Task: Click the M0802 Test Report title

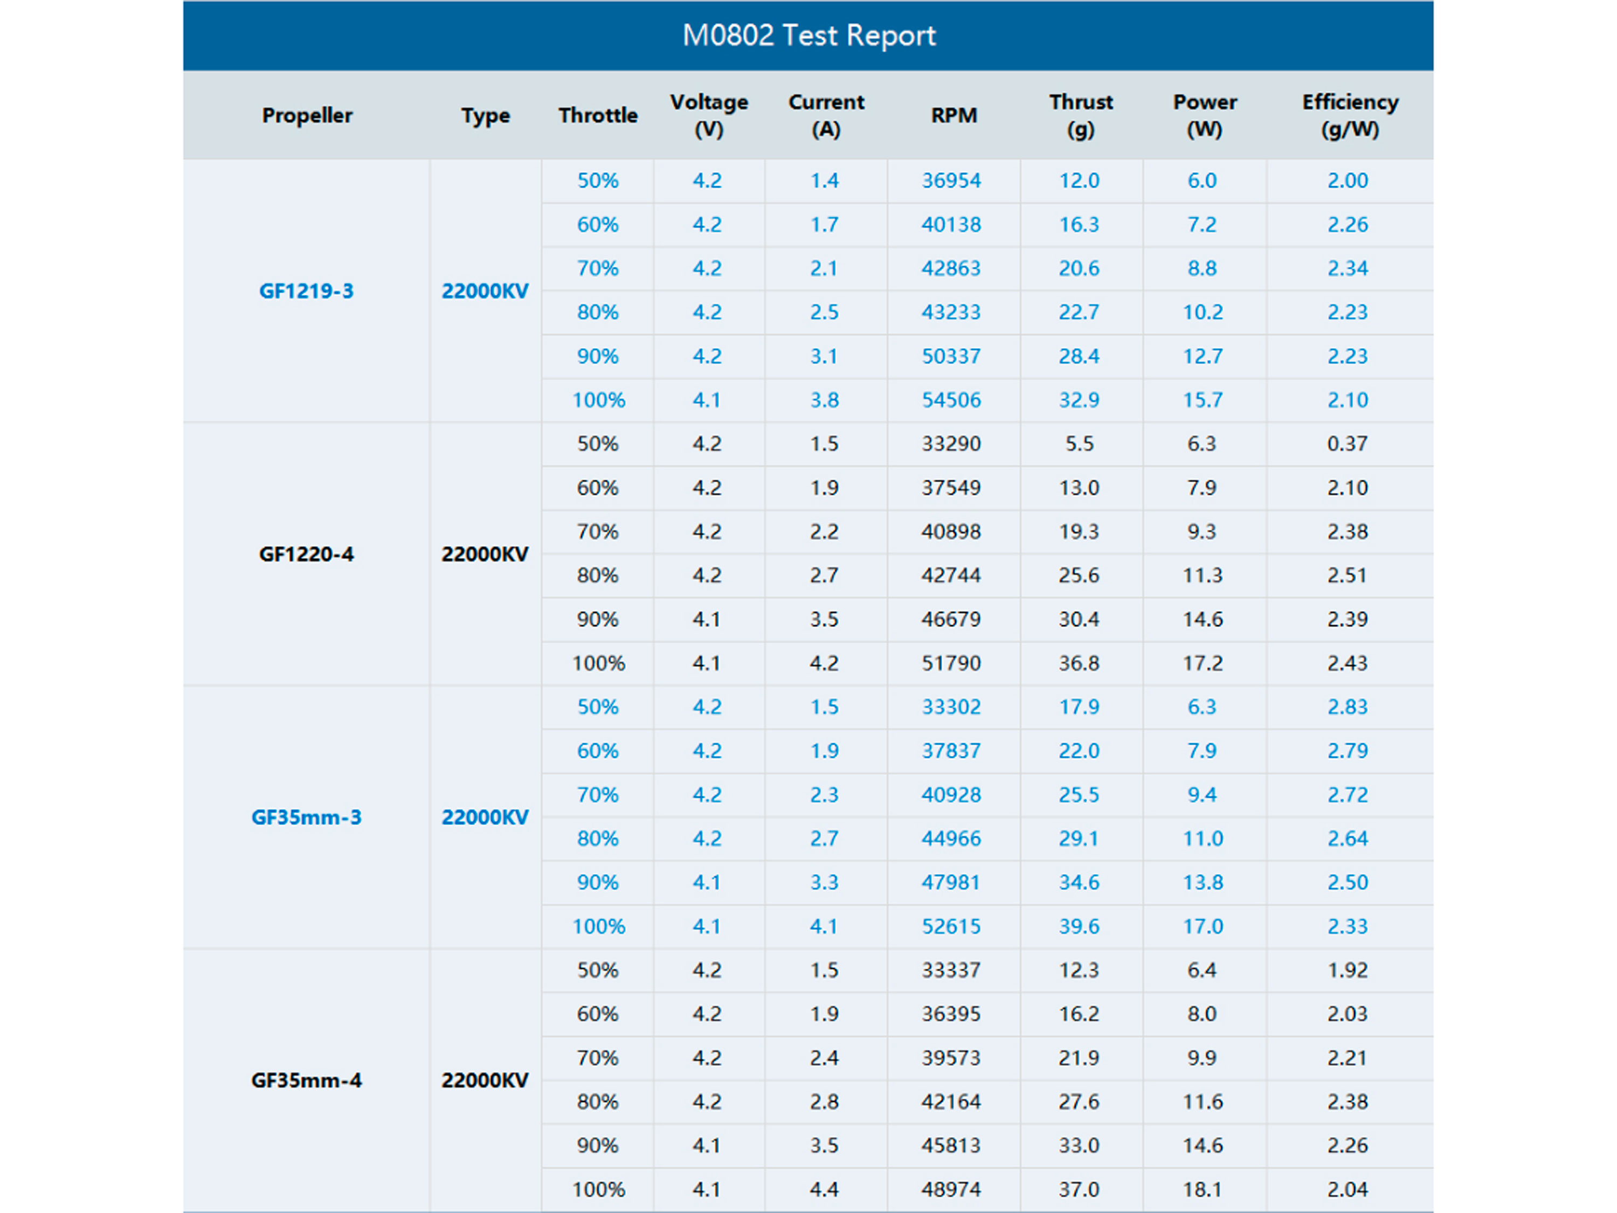Action: point(808,35)
